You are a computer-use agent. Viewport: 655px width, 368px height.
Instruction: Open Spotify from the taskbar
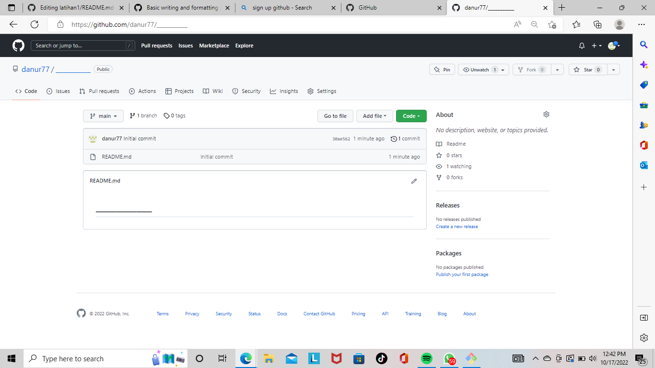pos(426,358)
